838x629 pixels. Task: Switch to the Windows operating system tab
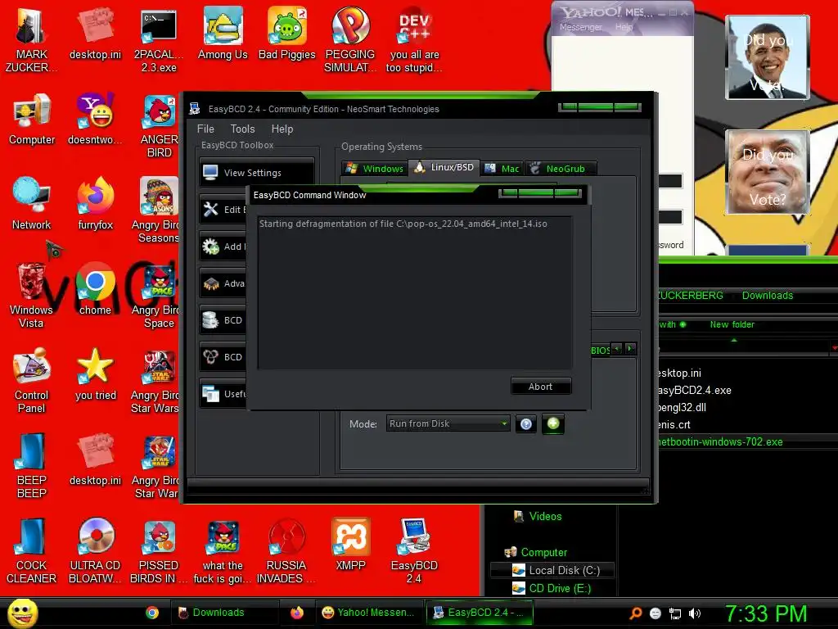point(375,169)
